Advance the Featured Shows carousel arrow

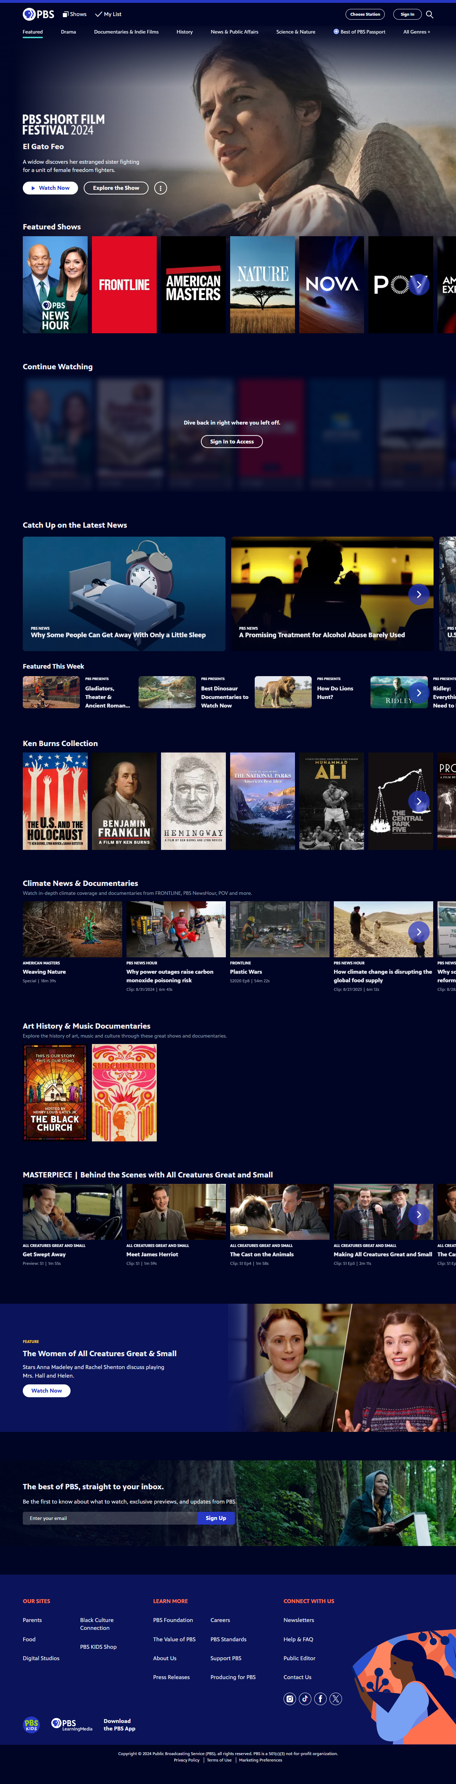(x=419, y=285)
